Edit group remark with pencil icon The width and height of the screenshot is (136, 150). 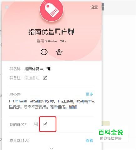pos(45,78)
